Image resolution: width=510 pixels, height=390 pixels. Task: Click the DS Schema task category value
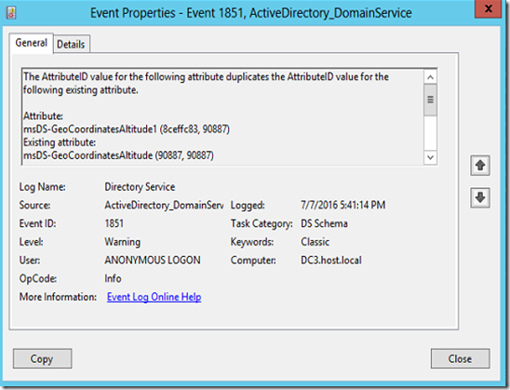click(324, 223)
